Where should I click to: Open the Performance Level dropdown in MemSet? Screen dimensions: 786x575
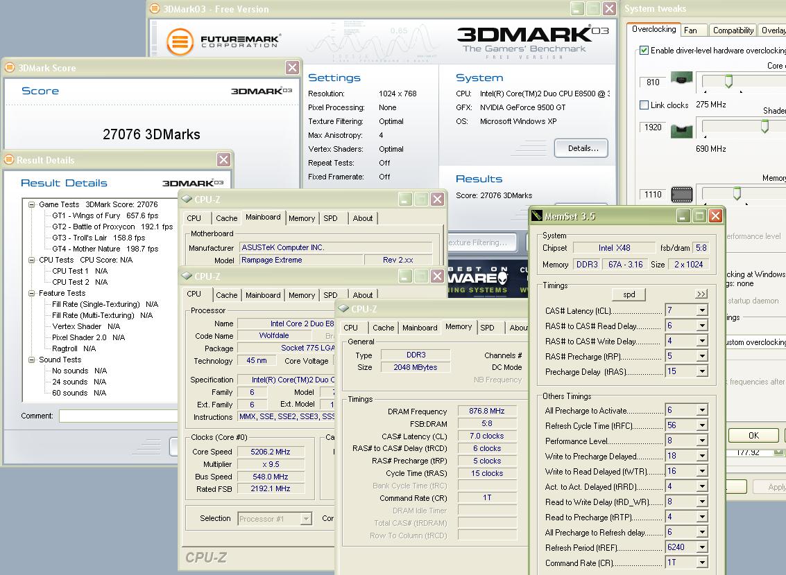coord(702,441)
